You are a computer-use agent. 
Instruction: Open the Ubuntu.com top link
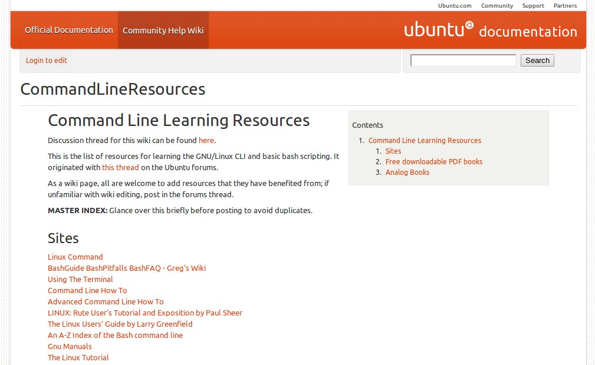coord(455,6)
